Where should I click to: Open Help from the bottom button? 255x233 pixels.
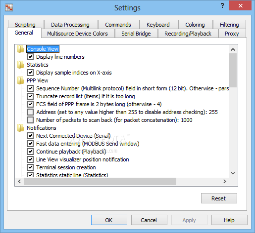(x=229, y=220)
